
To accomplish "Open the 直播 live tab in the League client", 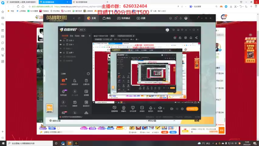I will (x=141, y=18).
